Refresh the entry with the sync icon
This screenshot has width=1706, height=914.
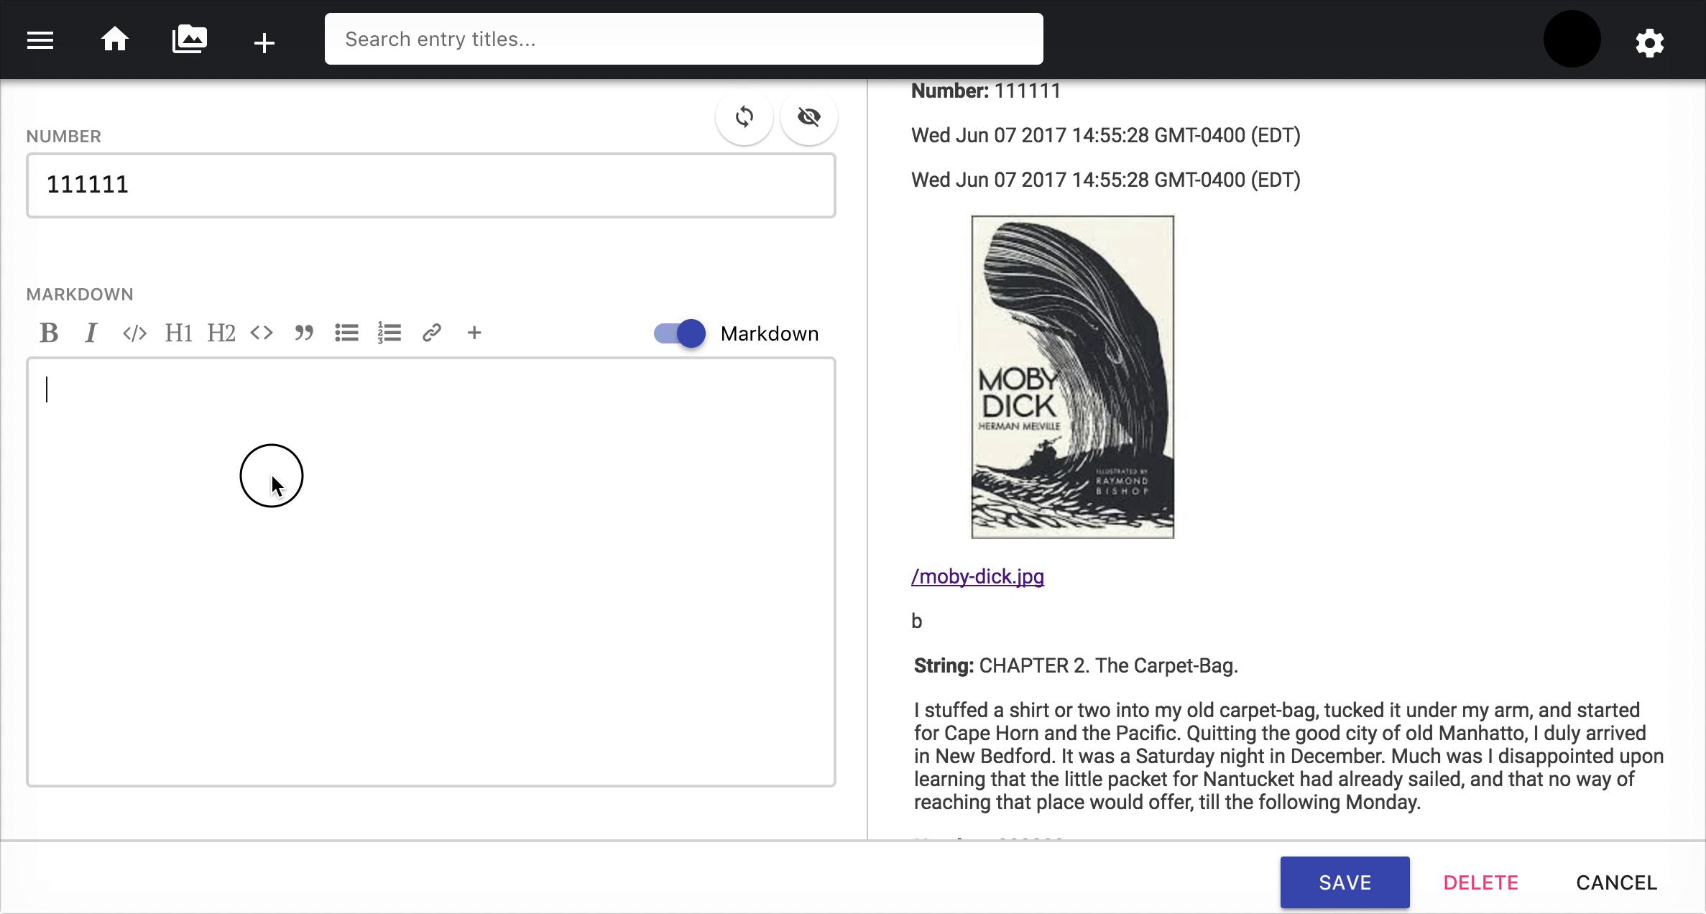tap(744, 116)
